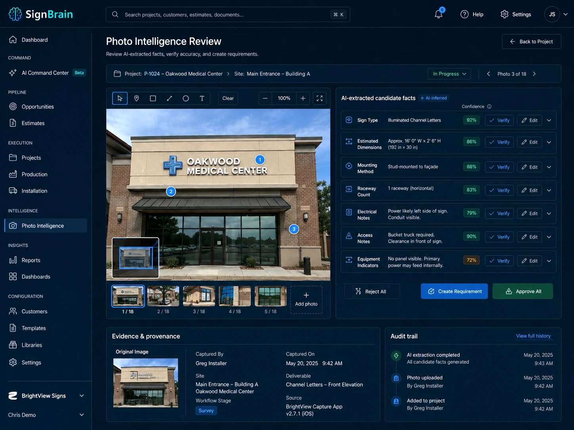
Task: Select the text annotation tool
Action: tap(202, 98)
